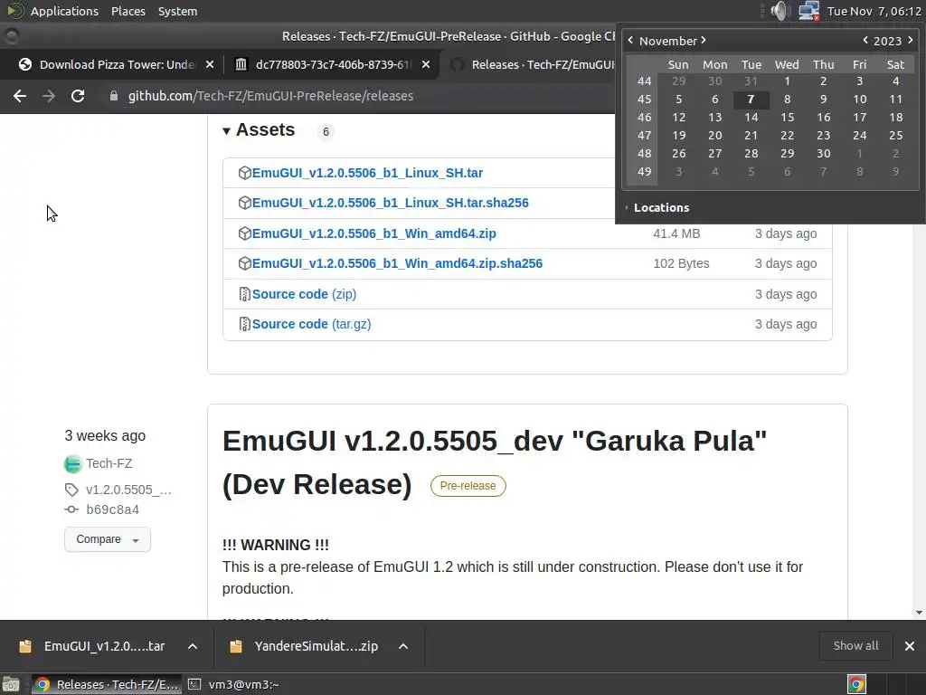This screenshot has width=926, height=695.
Task: Open Win_amd64.zip.sha256 link
Action: pos(397,263)
